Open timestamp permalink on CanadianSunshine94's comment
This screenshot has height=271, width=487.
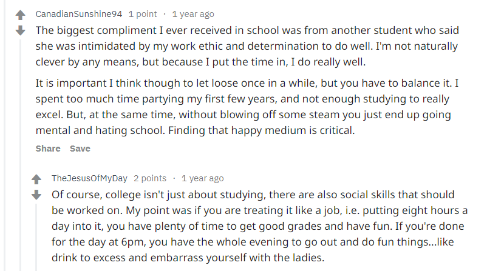(193, 14)
